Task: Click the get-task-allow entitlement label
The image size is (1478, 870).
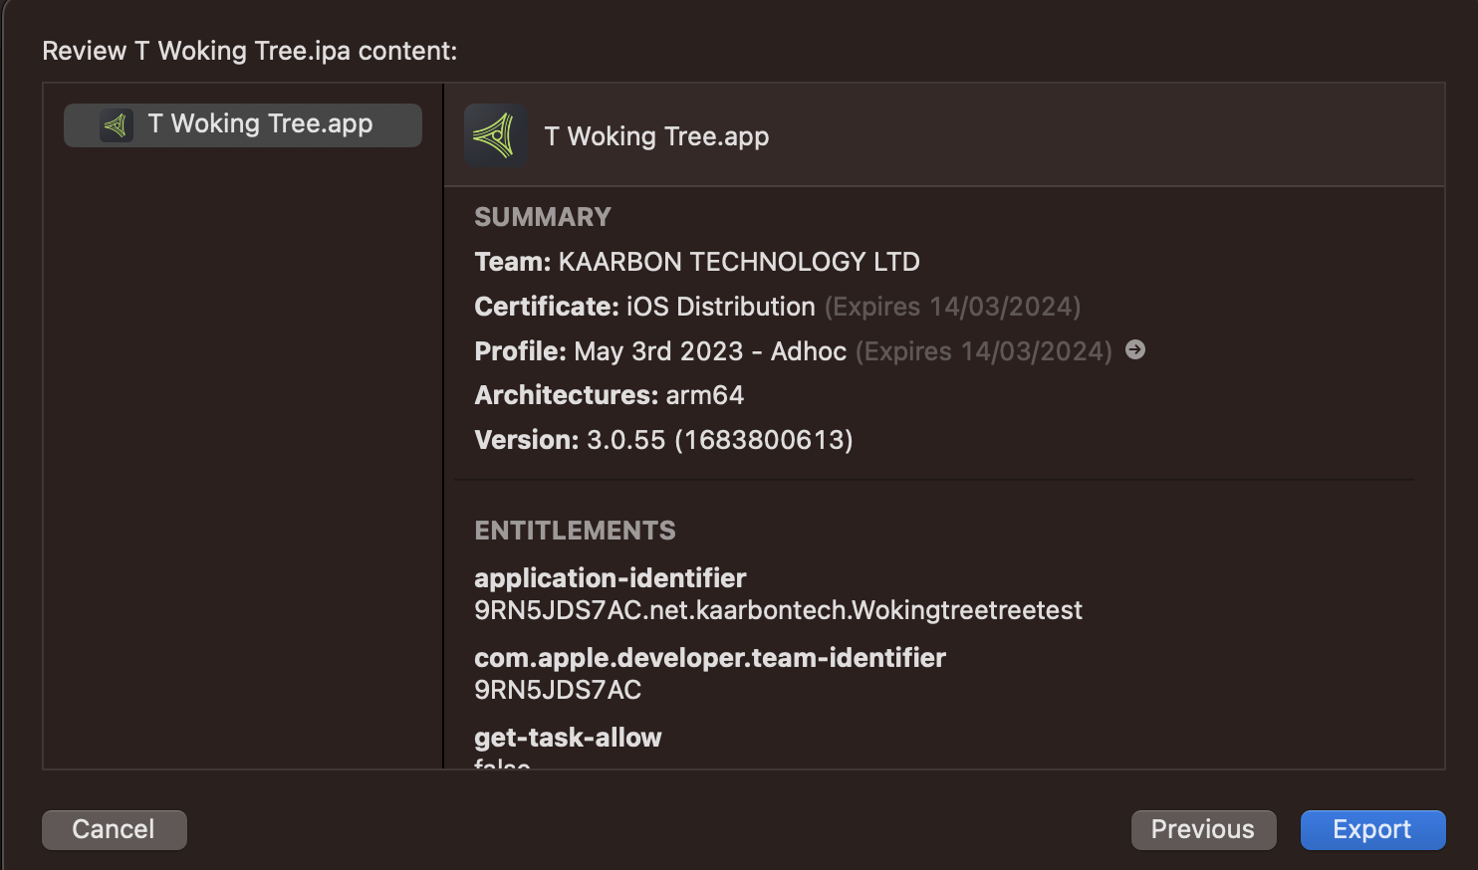Action: tap(568, 738)
